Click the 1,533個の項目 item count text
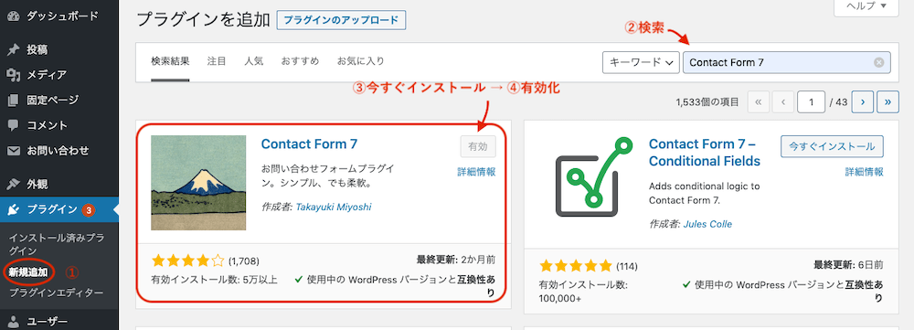Image resolution: width=914 pixels, height=330 pixels. (x=707, y=102)
